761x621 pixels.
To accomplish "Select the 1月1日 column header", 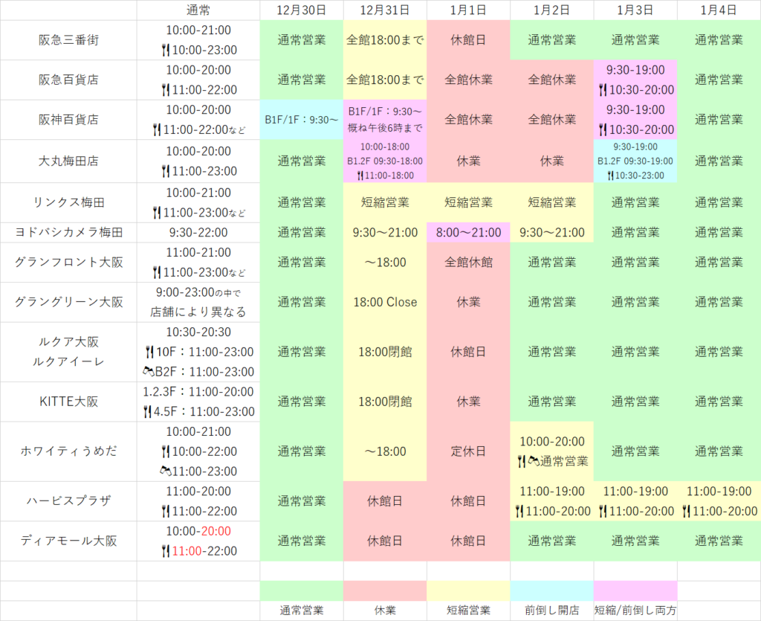I will 468,10.
